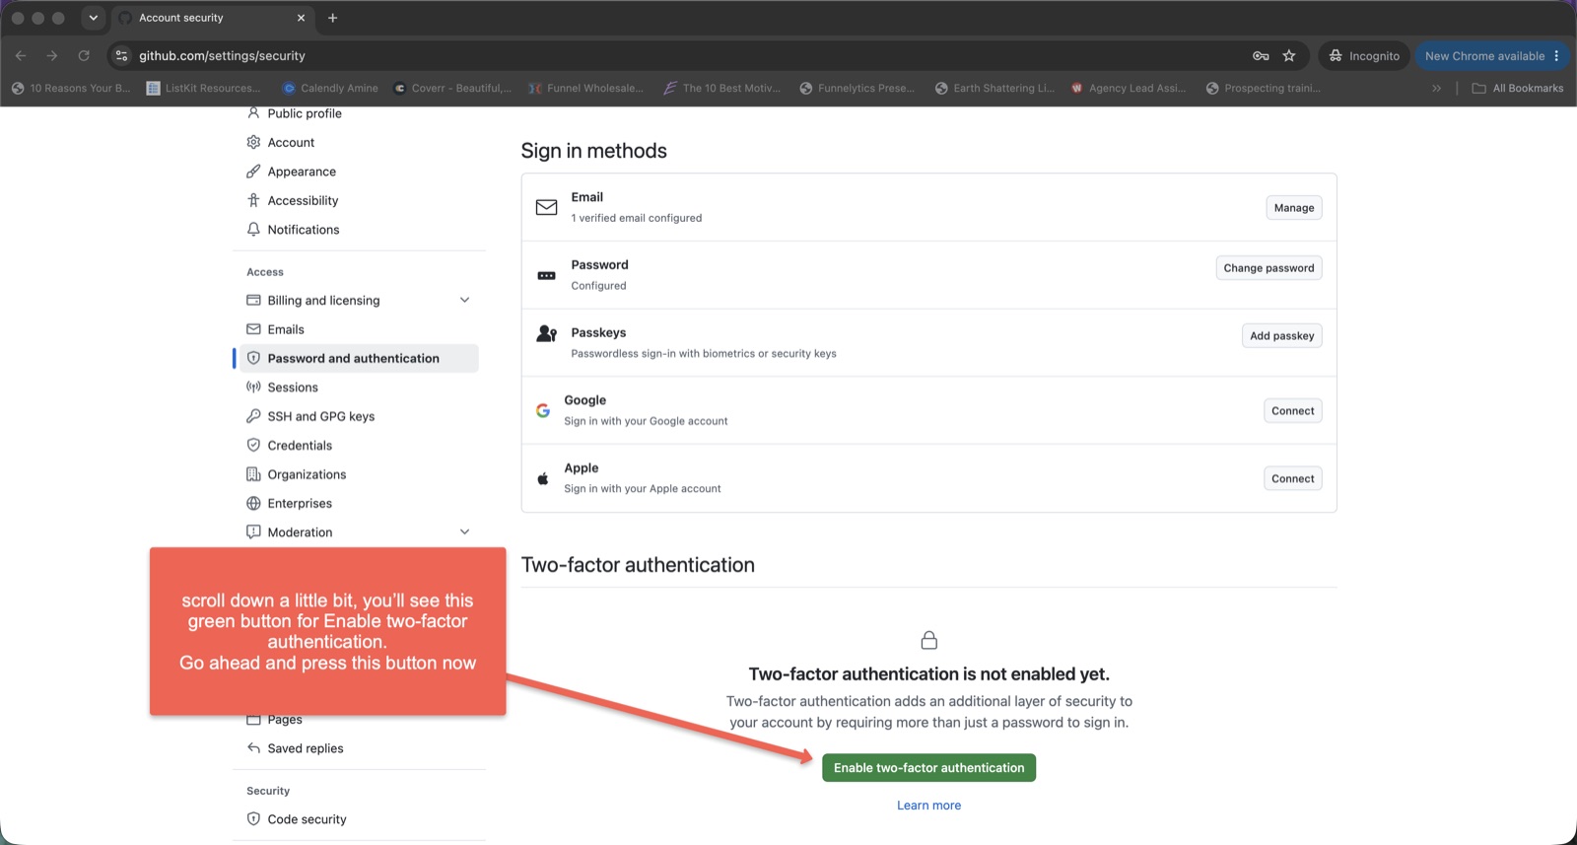Open the Learn more link
The width and height of the screenshot is (1577, 845).
[x=928, y=806]
